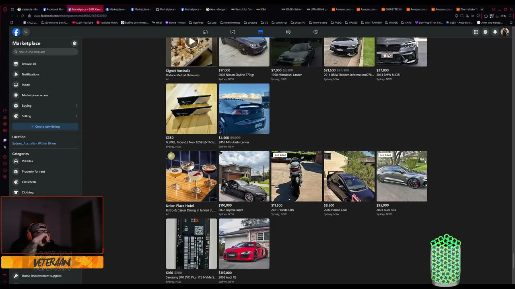The height and width of the screenshot is (289, 515).
Task: Click the Facebook logo
Action: [16, 32]
